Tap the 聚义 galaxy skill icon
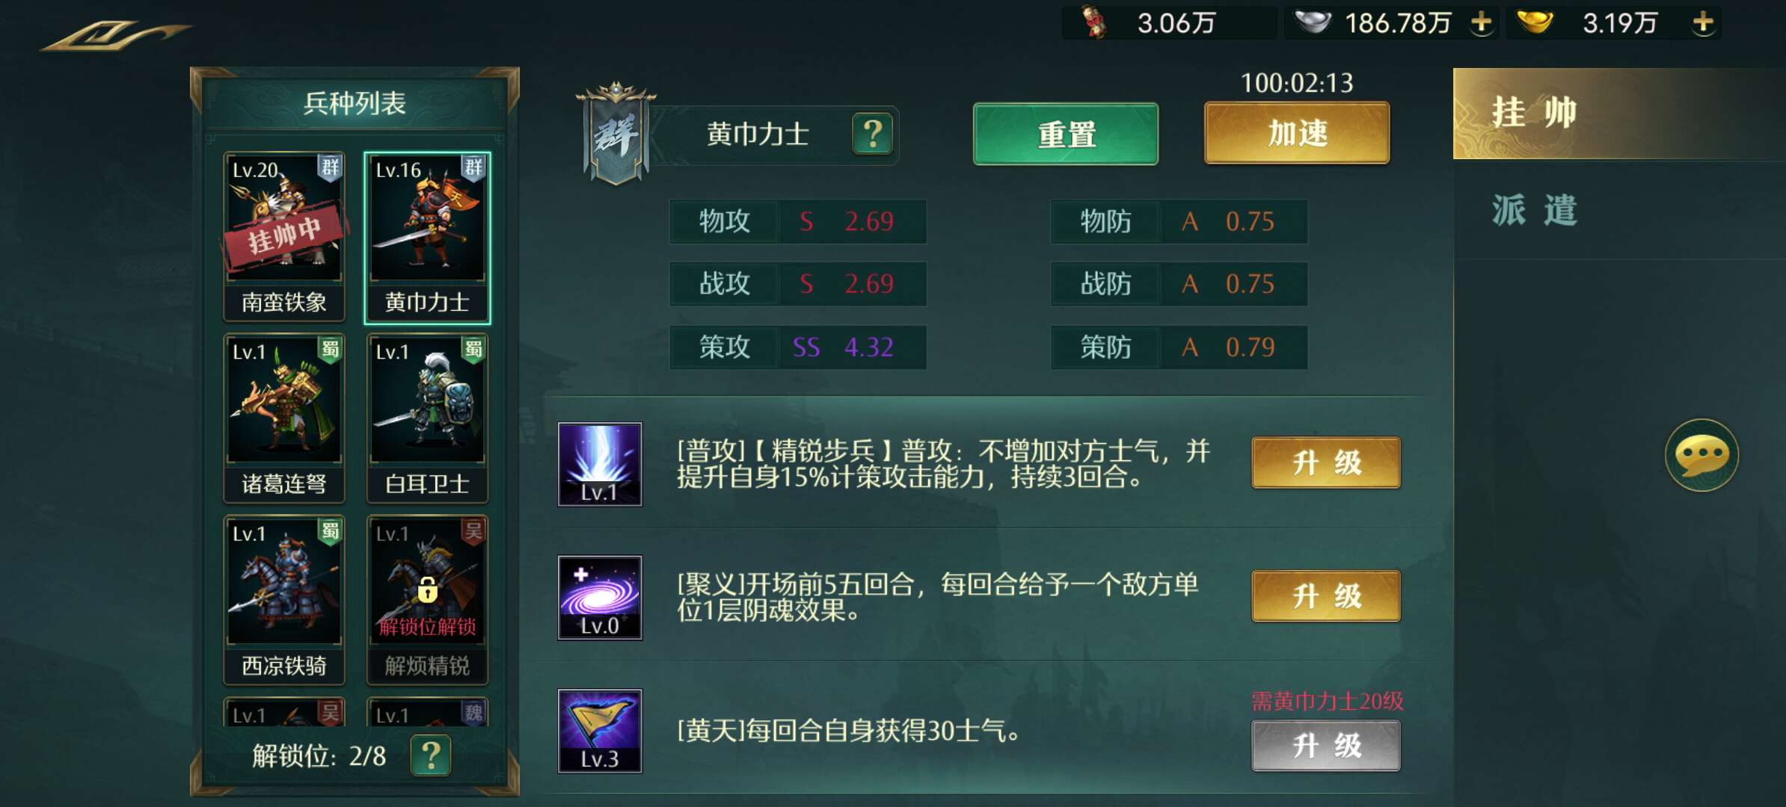The width and height of the screenshot is (1786, 807). click(x=600, y=597)
